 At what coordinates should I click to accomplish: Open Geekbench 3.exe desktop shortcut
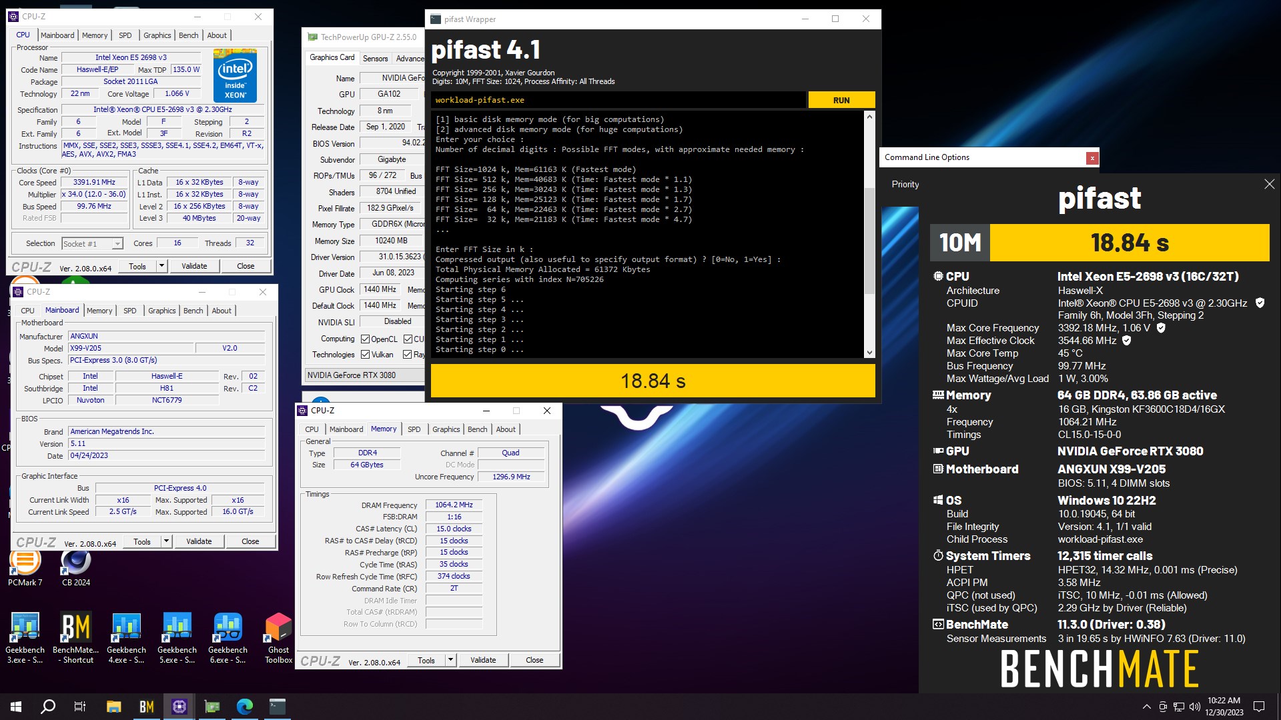point(25,638)
